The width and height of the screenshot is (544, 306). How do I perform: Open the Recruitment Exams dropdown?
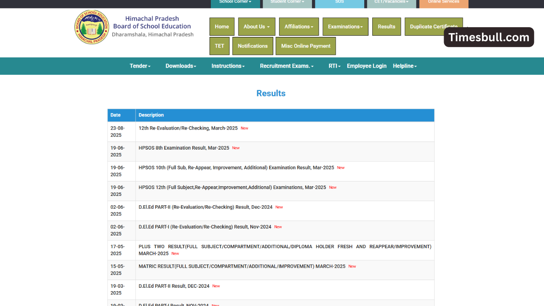[286, 66]
